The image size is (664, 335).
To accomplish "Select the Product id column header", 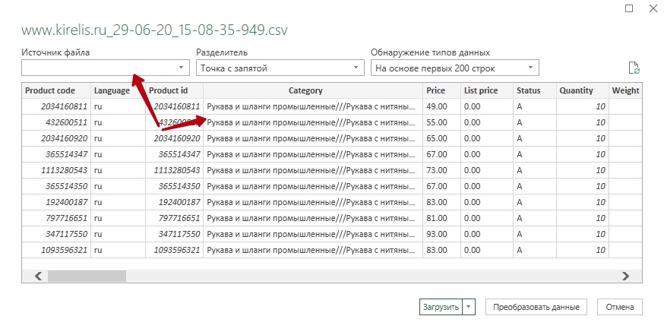I will (175, 90).
